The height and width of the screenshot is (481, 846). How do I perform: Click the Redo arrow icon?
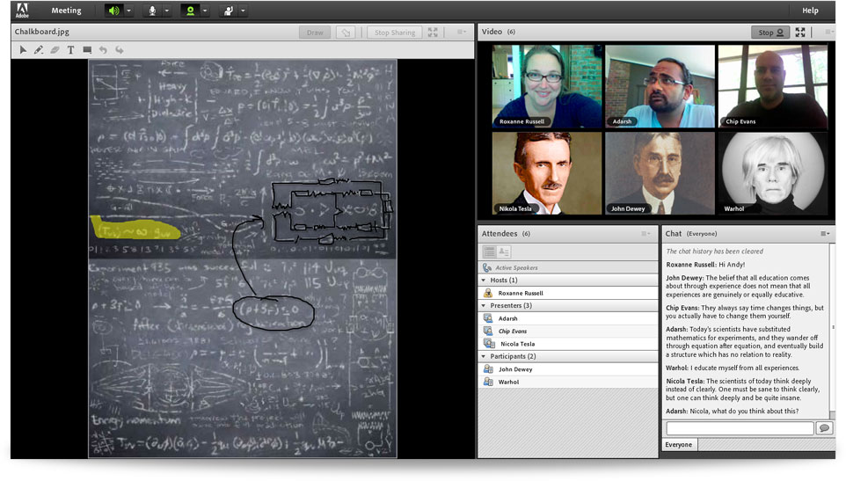click(120, 49)
